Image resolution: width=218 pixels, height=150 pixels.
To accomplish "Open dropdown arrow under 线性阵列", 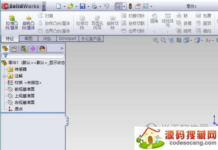I will (168, 32).
